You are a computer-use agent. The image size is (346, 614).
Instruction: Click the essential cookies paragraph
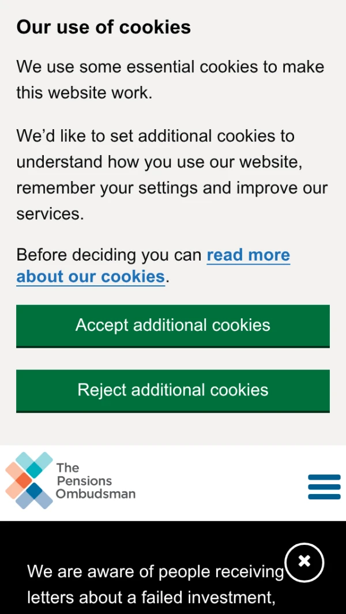(x=170, y=79)
